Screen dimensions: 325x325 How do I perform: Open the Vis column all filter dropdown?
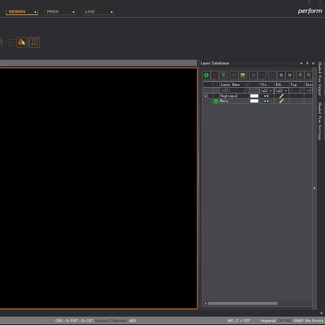point(266,90)
